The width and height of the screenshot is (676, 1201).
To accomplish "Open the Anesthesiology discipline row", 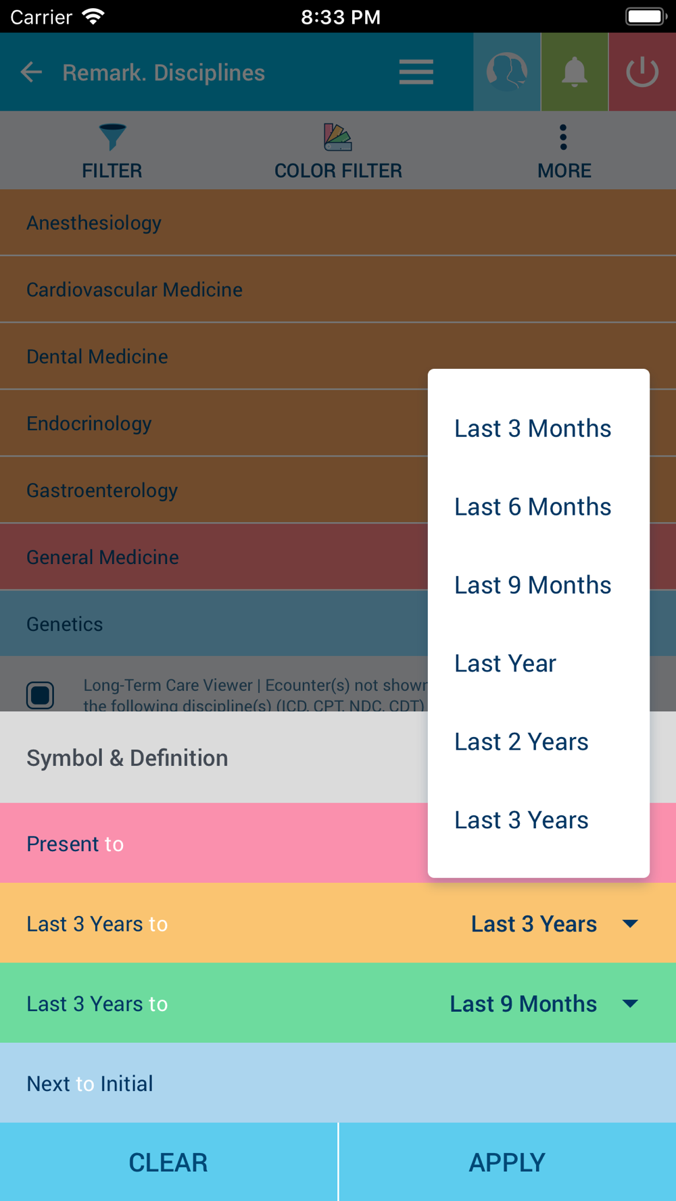I will point(338,223).
